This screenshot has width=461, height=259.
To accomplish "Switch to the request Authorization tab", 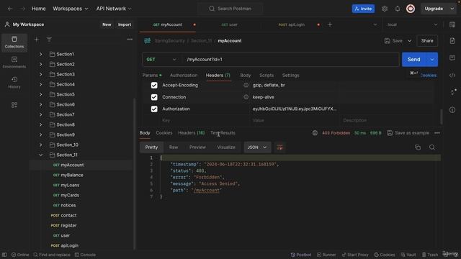I will [x=184, y=75].
